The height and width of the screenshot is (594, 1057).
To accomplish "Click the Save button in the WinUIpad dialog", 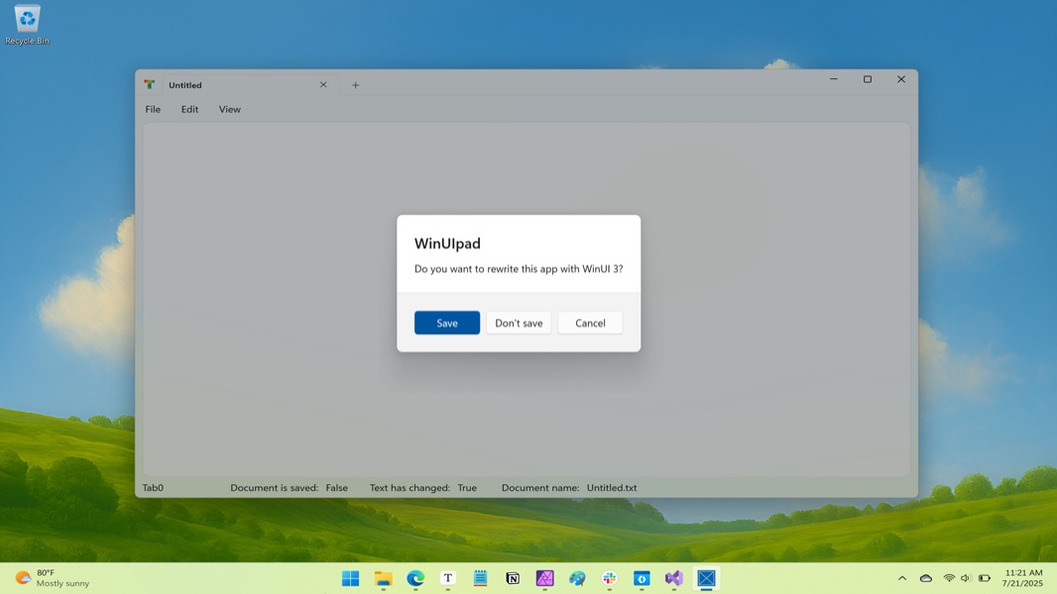I will point(447,323).
